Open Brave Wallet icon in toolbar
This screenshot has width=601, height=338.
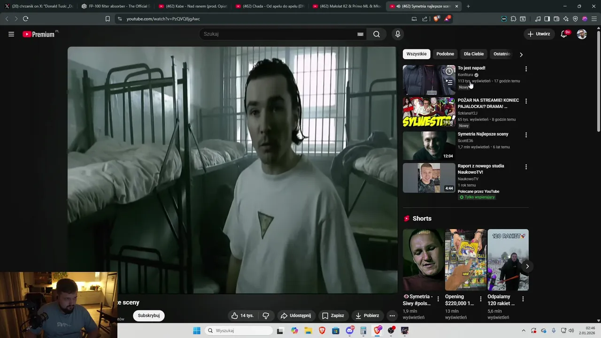click(556, 19)
